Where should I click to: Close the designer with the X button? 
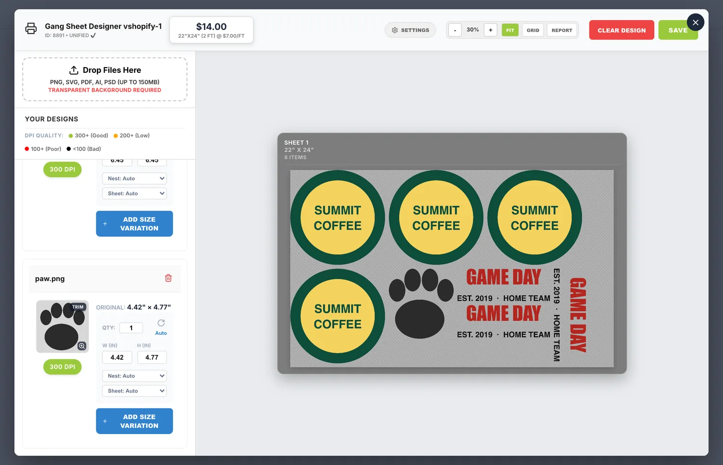696,22
